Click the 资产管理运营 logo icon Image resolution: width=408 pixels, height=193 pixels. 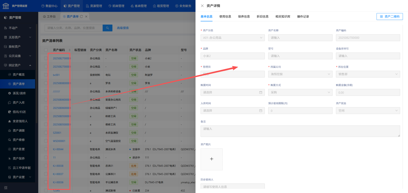[x=6, y=6]
